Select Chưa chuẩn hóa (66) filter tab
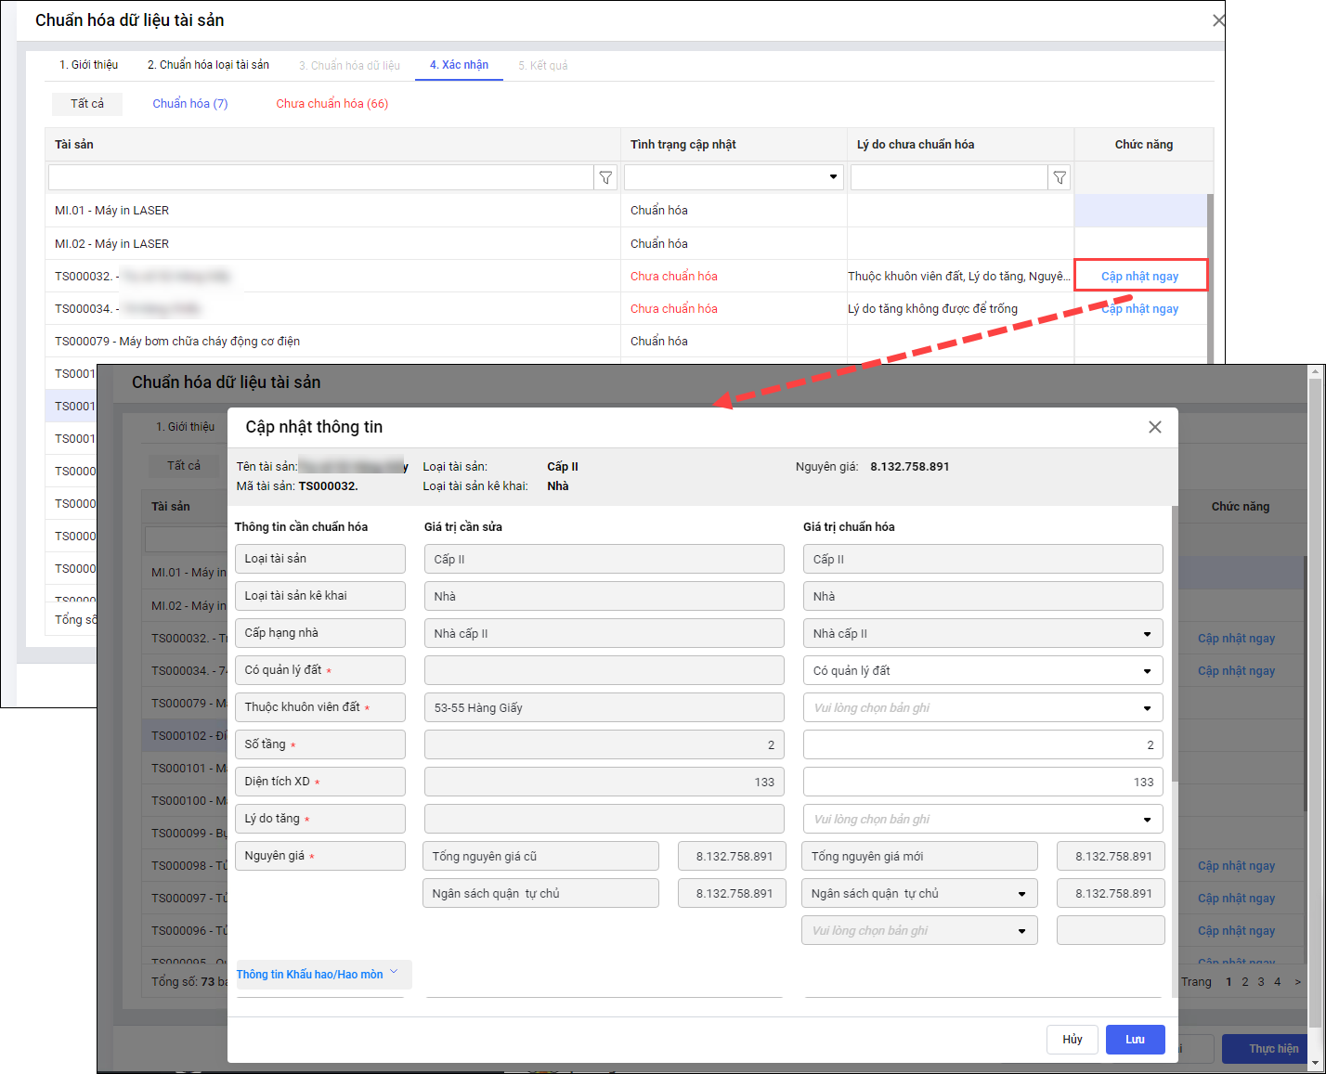 (x=331, y=104)
